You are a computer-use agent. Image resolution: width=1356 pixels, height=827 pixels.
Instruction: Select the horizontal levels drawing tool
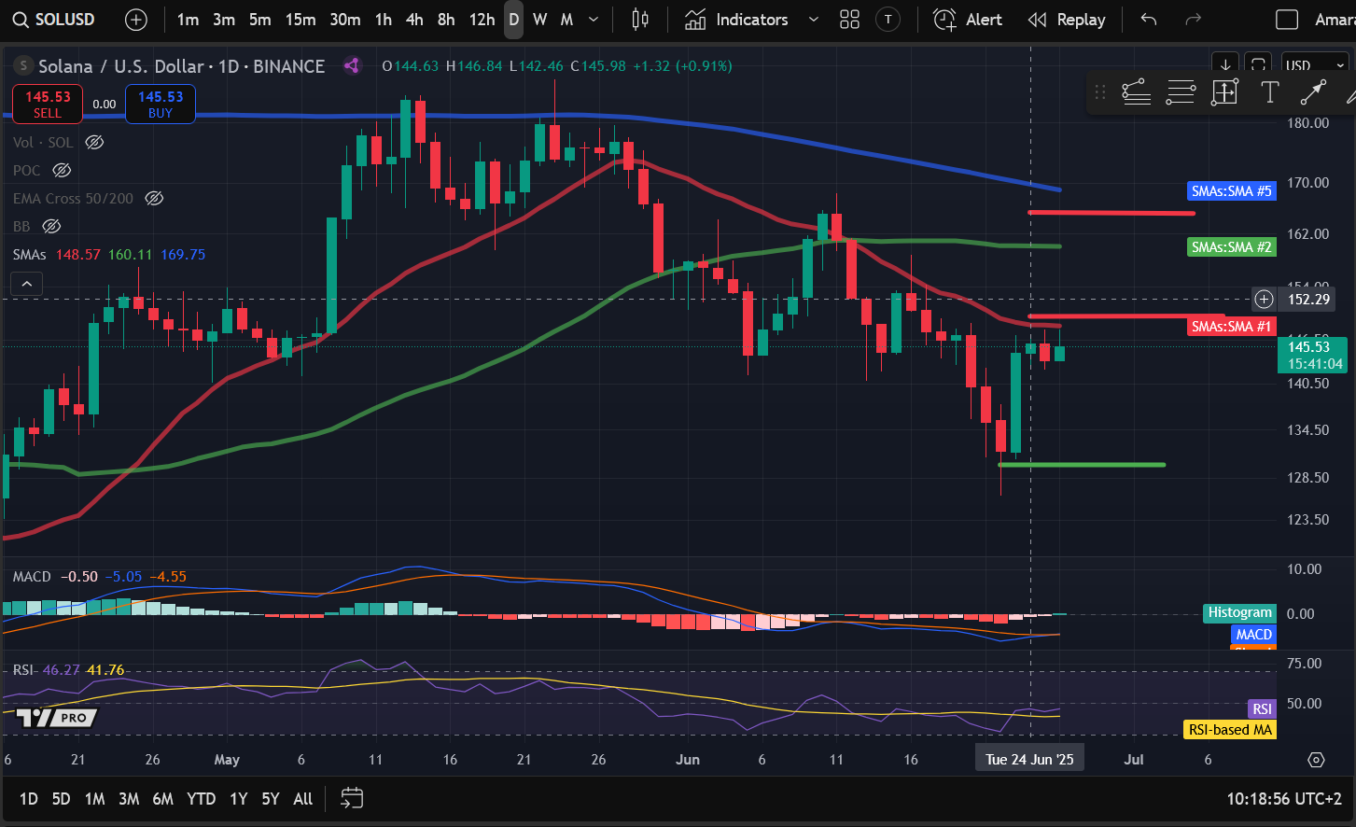pyautogui.click(x=1181, y=91)
